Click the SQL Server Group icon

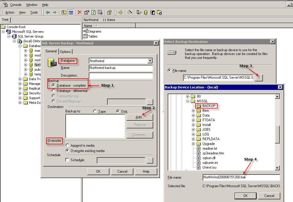tap(14, 36)
